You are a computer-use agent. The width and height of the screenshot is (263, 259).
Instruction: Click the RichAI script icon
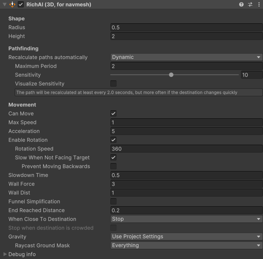(x=12, y=4)
